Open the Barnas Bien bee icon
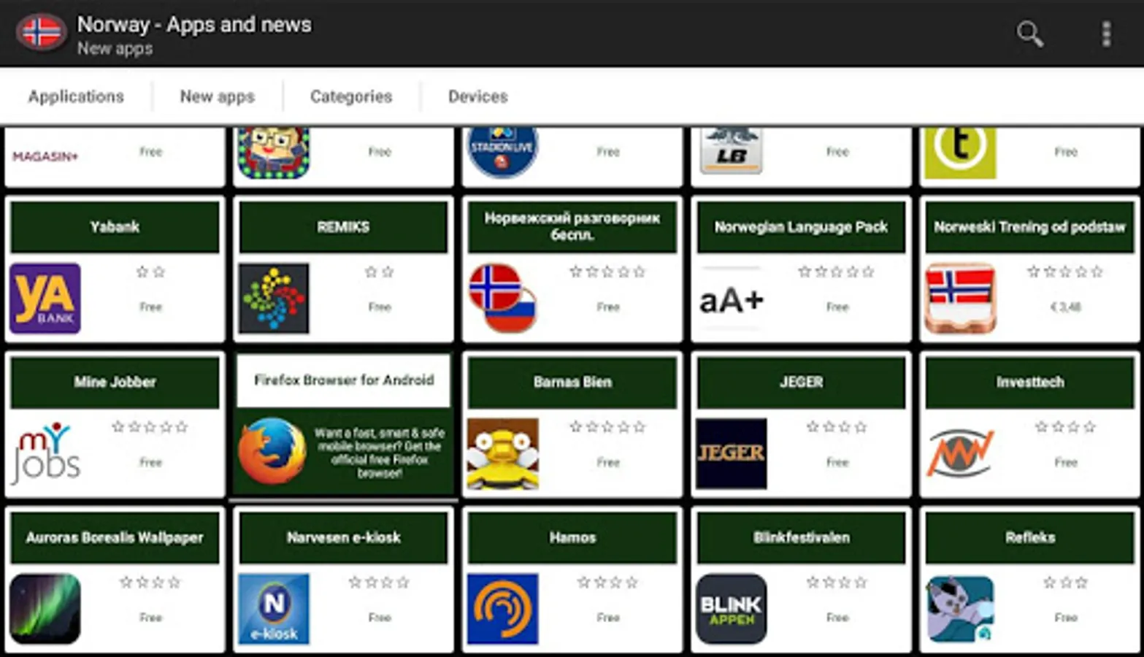 [x=503, y=453]
